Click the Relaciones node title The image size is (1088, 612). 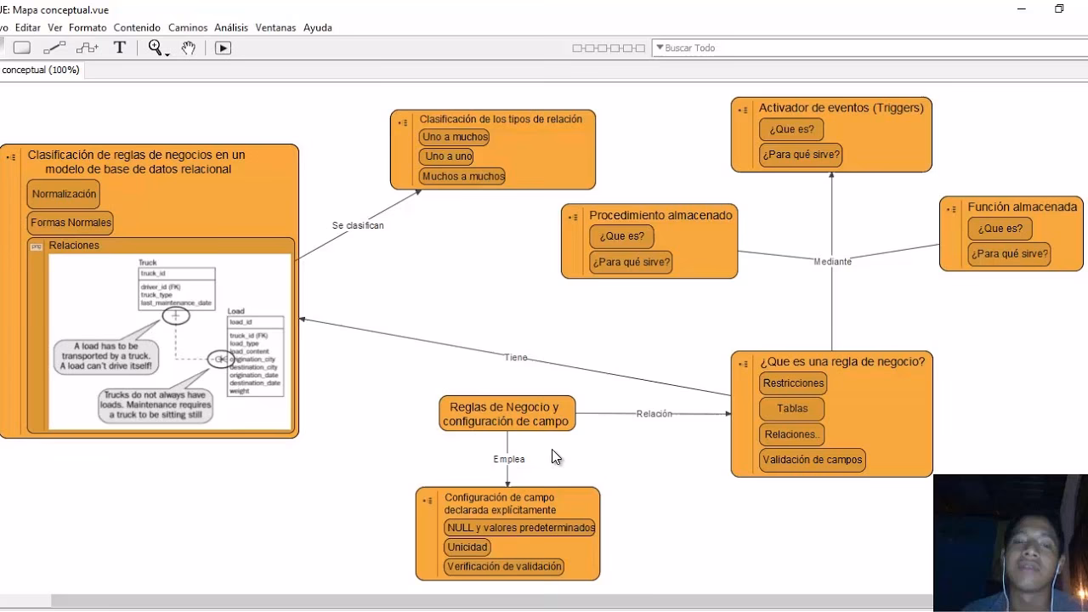click(x=74, y=246)
